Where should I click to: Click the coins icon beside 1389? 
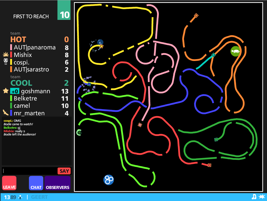20,197
